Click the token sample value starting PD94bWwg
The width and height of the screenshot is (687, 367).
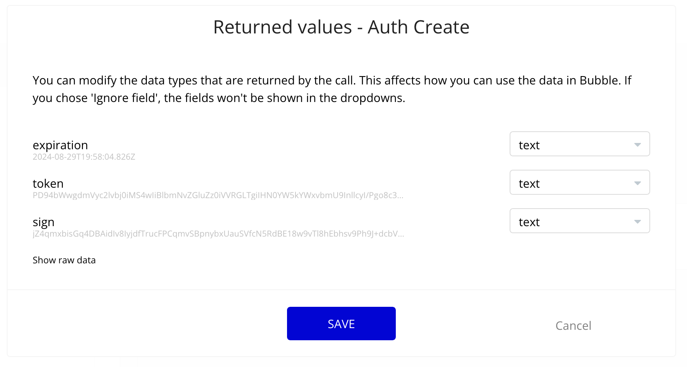tap(218, 195)
